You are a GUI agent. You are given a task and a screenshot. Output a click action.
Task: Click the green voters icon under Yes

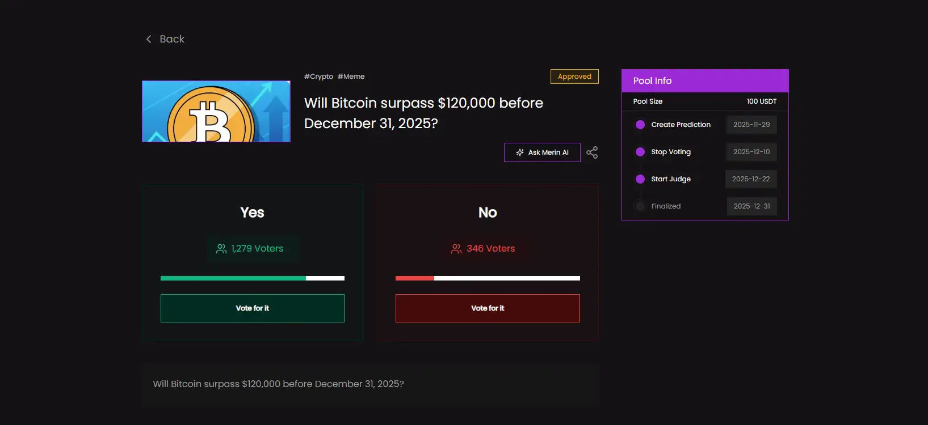click(x=221, y=249)
